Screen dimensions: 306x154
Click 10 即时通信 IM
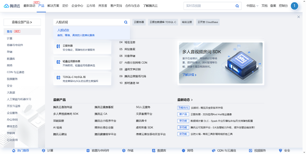[x=129, y=83]
